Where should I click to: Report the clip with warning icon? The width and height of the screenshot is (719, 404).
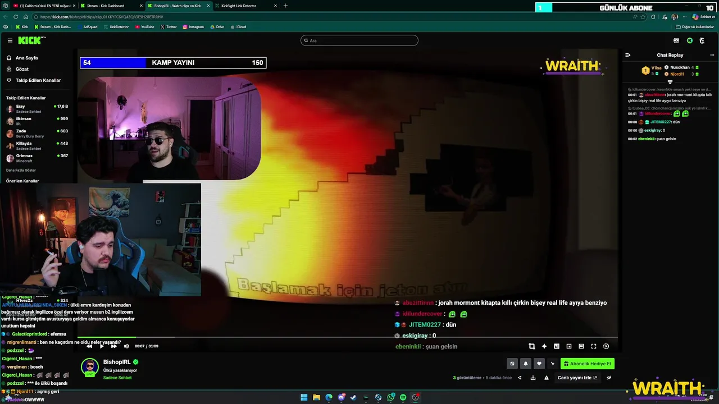546,378
